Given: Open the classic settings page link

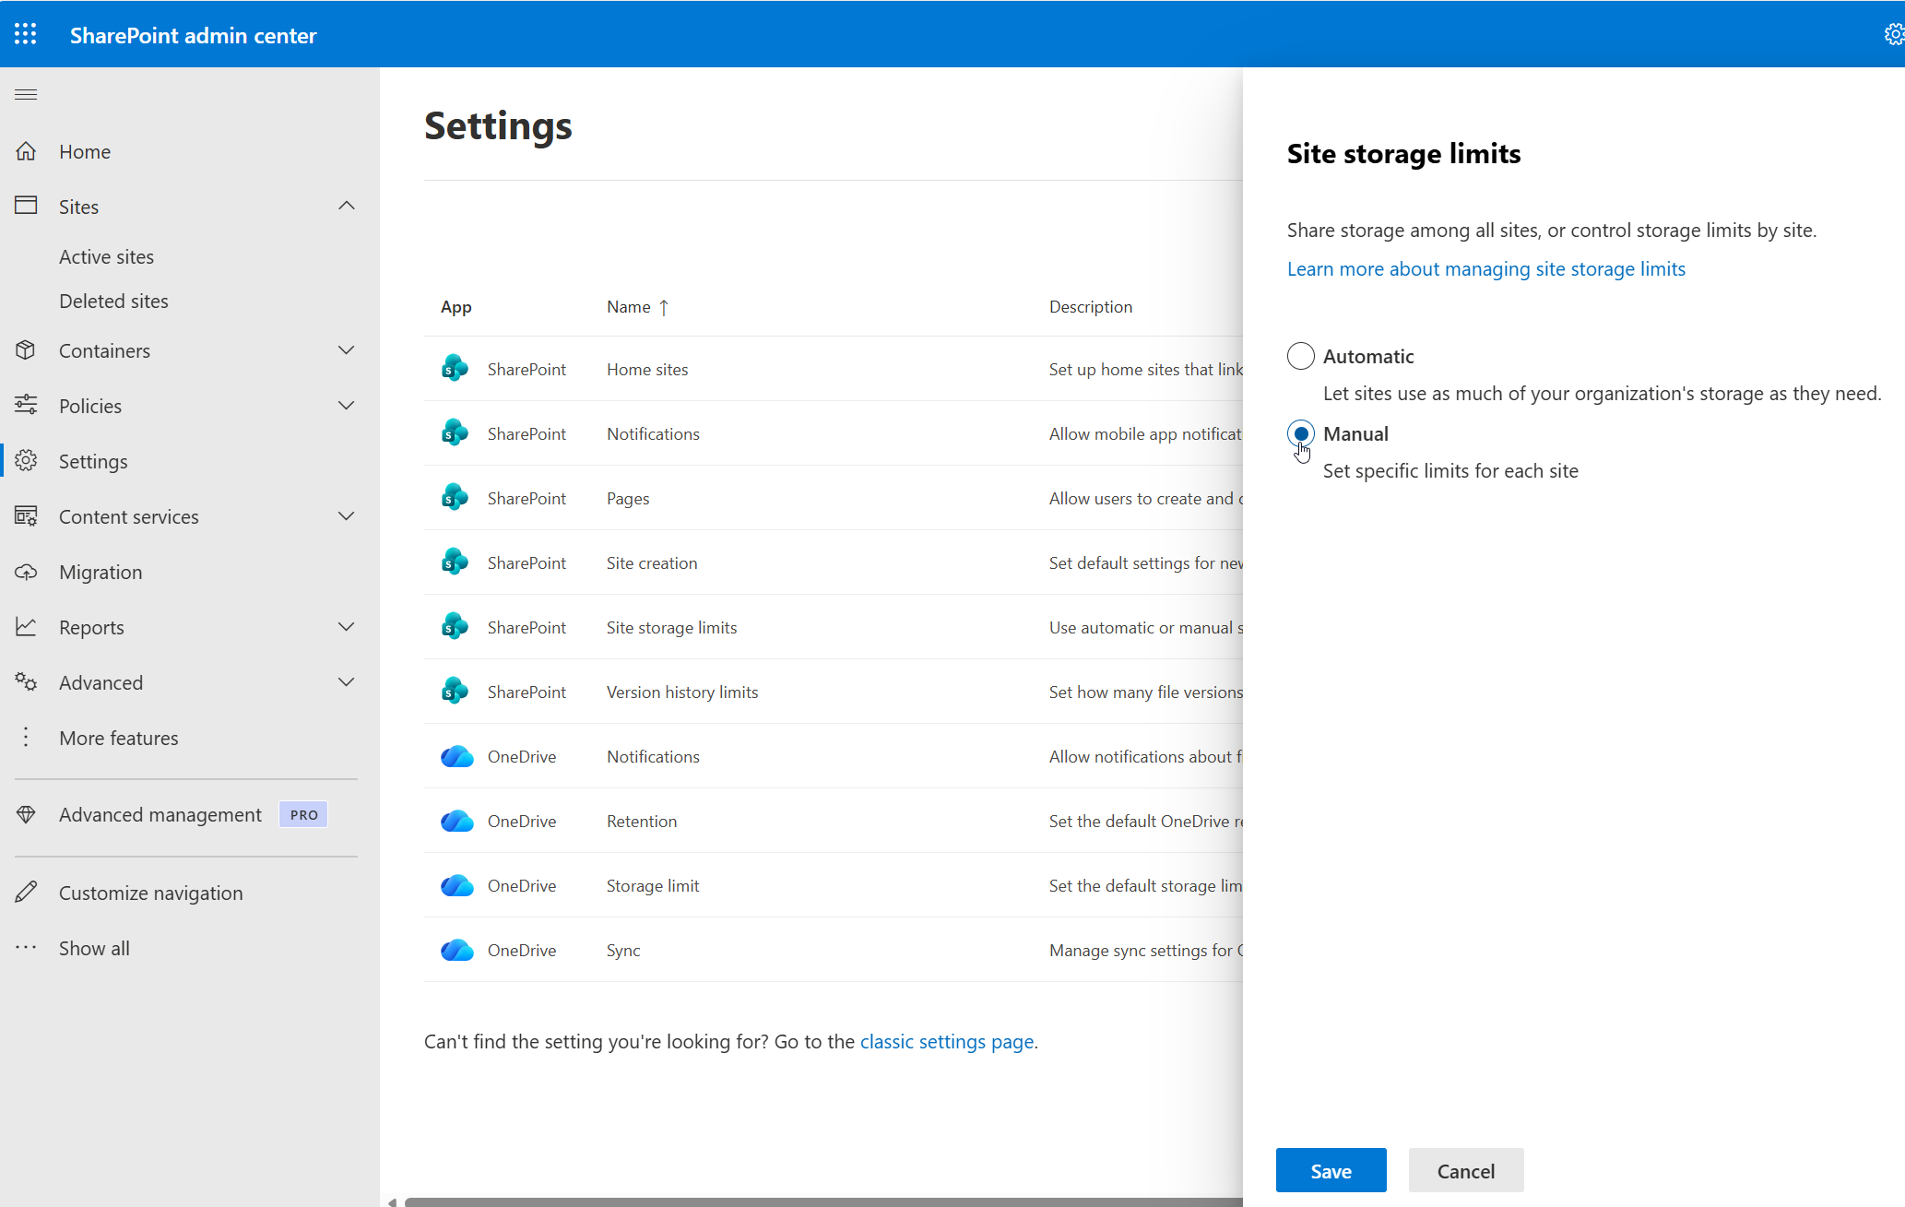Looking at the screenshot, I should 947,1041.
